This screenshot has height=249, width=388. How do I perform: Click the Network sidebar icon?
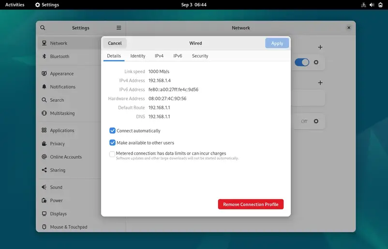point(44,43)
